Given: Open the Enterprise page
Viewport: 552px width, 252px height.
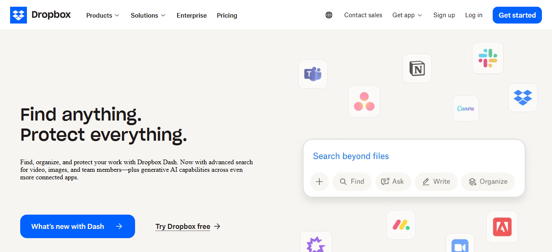Looking at the screenshot, I should tap(191, 15).
